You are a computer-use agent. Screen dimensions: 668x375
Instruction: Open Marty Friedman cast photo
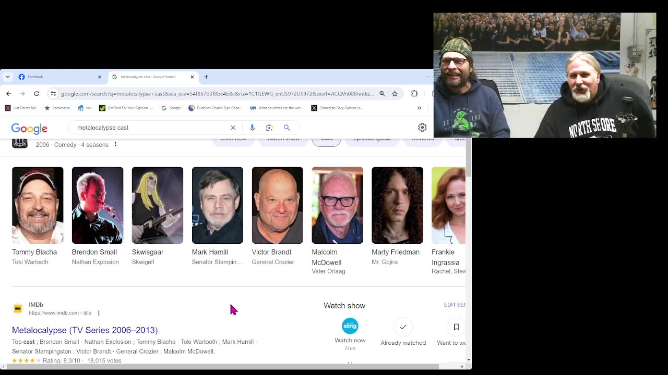coord(397,205)
